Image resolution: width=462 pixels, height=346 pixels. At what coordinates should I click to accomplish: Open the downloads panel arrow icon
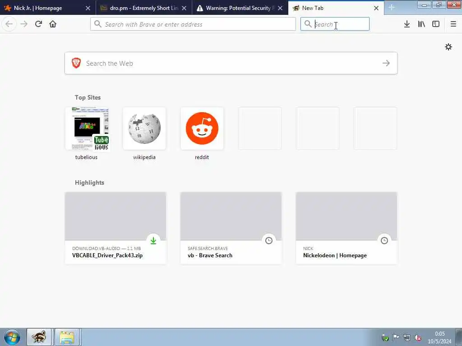tap(407, 24)
